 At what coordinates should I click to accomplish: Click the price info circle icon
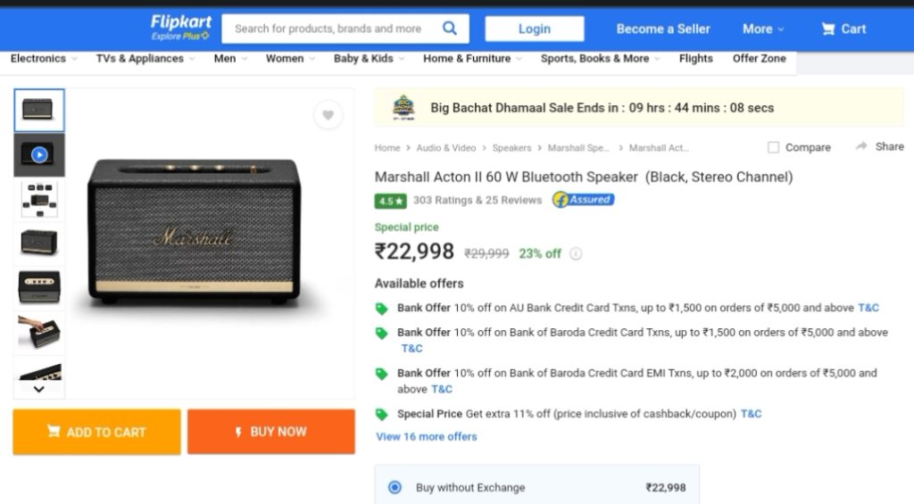pos(576,253)
